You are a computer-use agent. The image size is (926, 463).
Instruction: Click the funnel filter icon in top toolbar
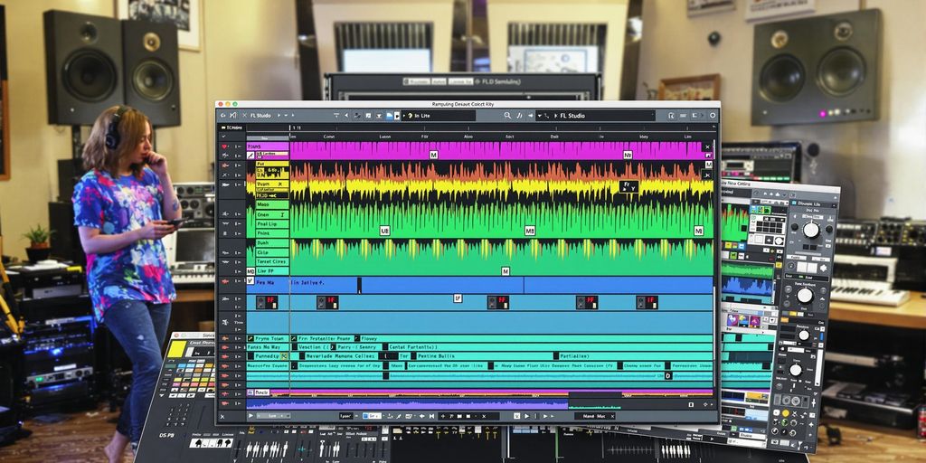pyautogui.click(x=335, y=116)
